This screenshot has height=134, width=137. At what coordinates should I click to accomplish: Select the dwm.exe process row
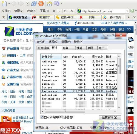79,73
